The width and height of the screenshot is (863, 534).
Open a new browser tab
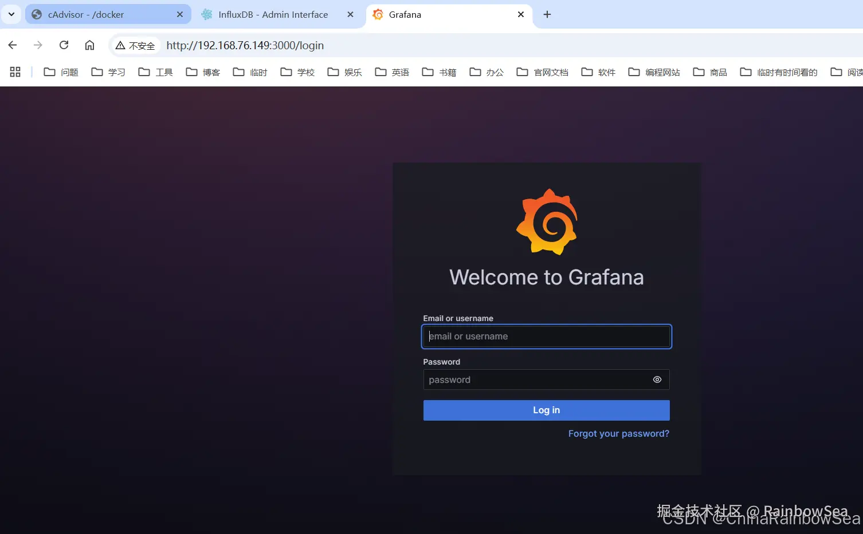547,15
